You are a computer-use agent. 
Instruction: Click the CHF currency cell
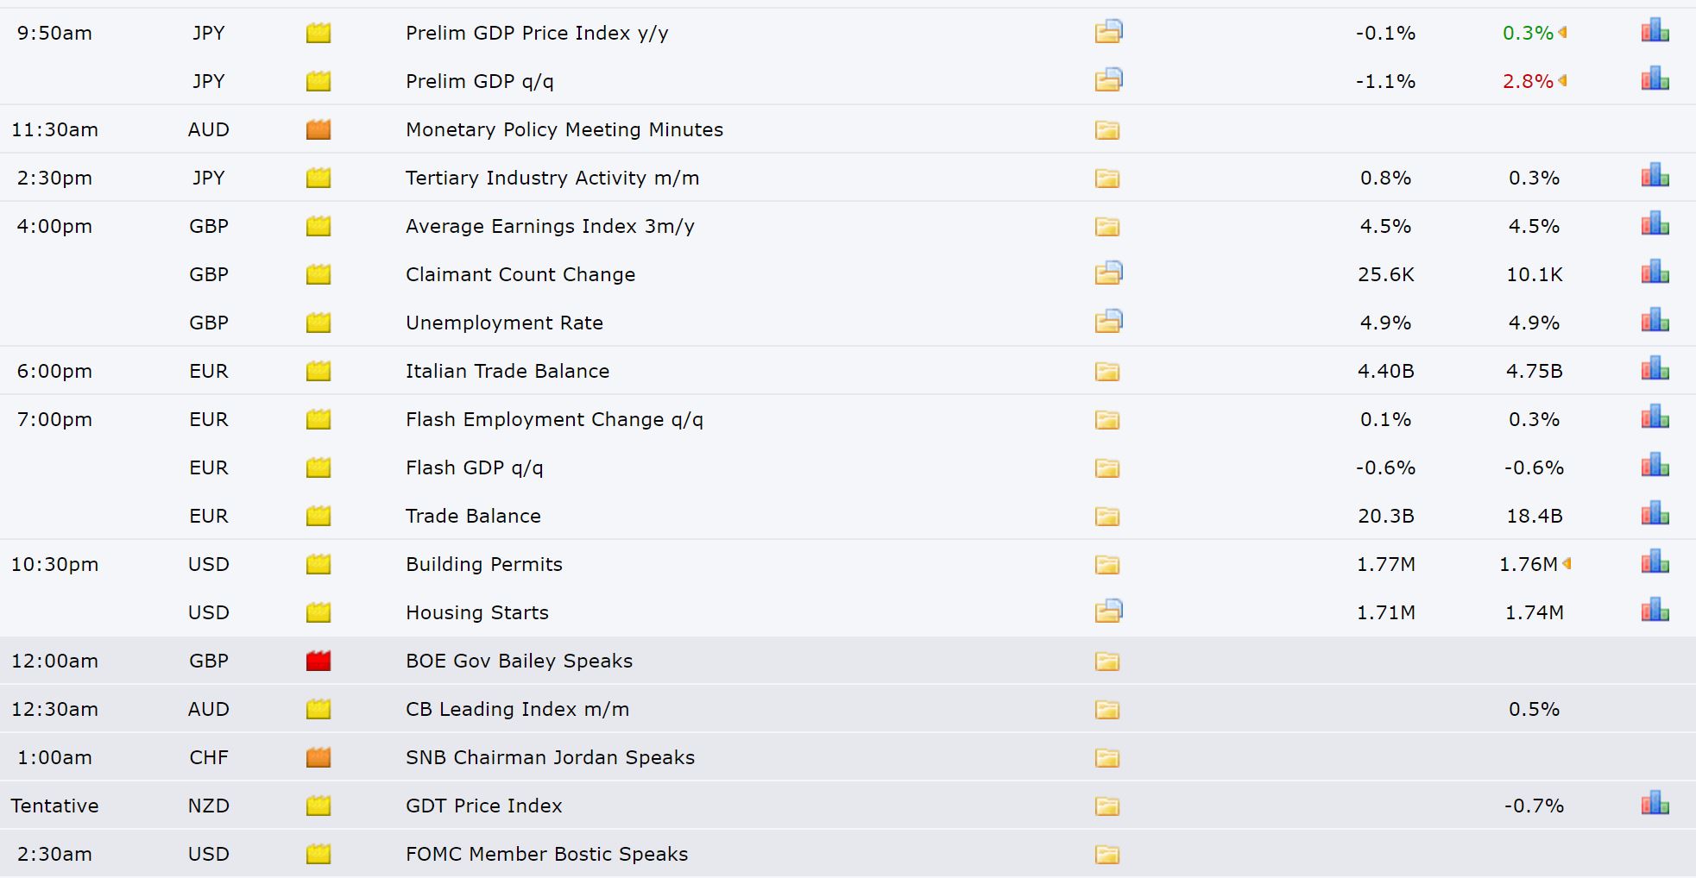(x=209, y=758)
